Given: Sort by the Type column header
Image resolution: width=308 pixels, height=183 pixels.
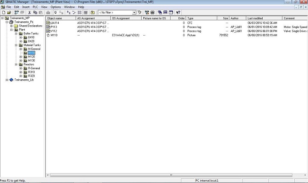Looking at the screenshot, I should tap(201, 18).
